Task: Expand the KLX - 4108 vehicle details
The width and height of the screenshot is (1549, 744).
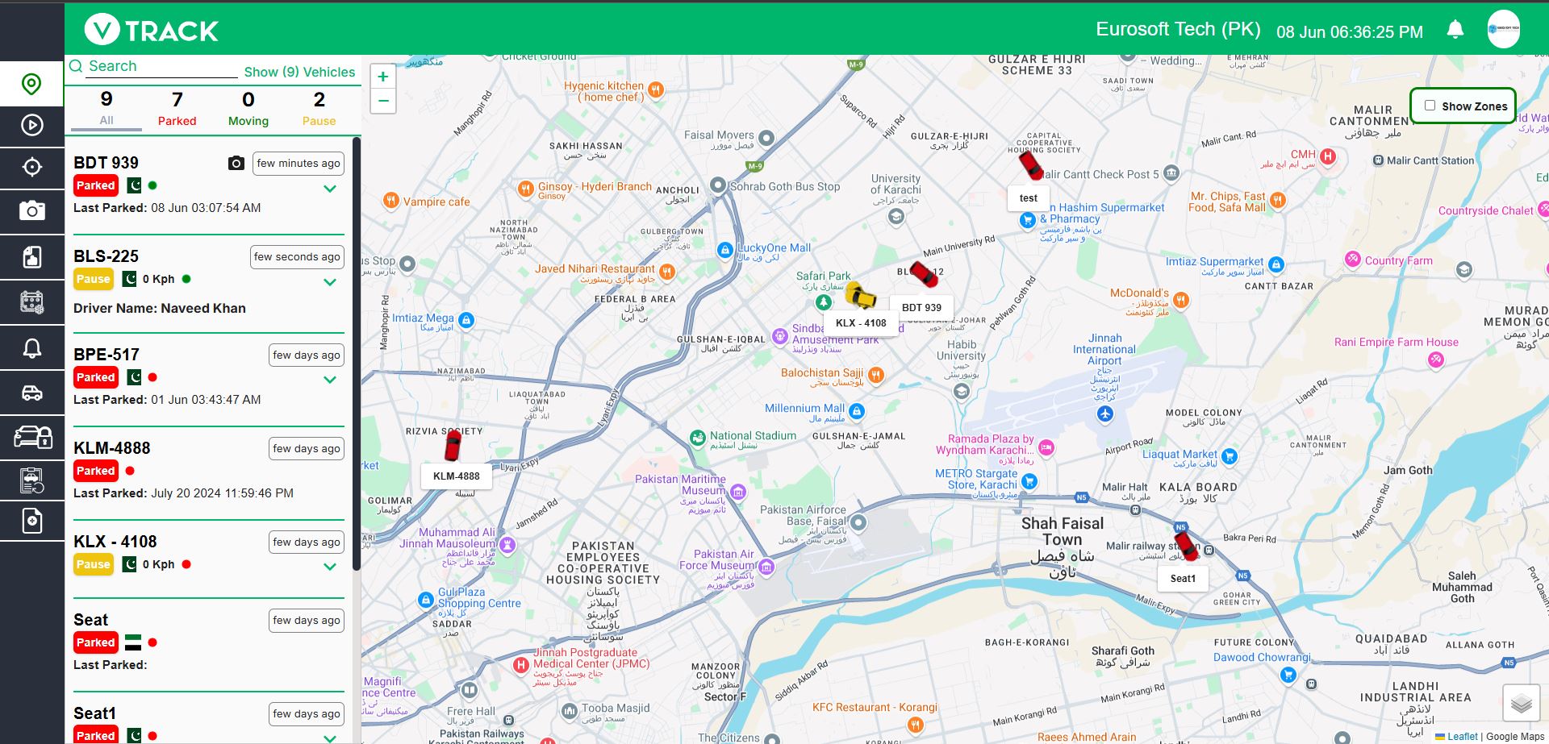Action: [x=330, y=567]
